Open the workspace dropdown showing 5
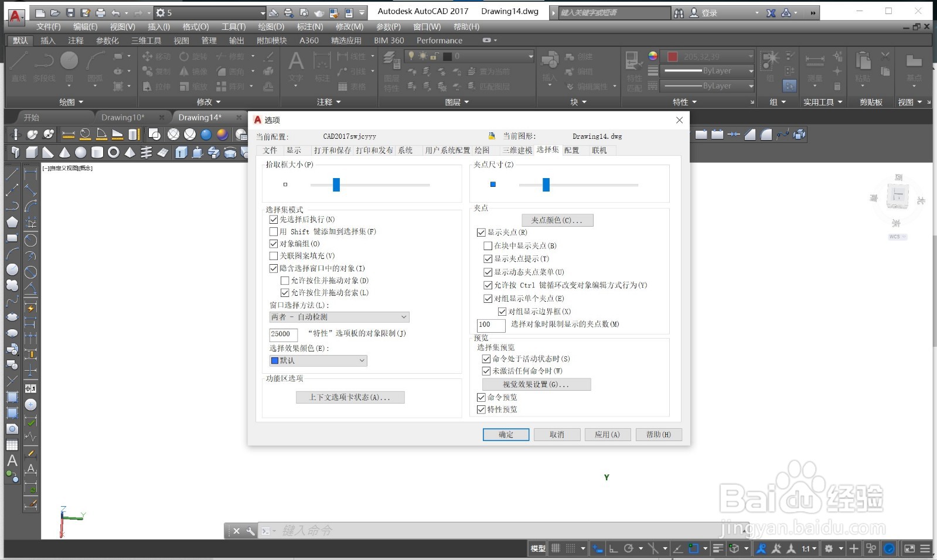 (x=210, y=12)
